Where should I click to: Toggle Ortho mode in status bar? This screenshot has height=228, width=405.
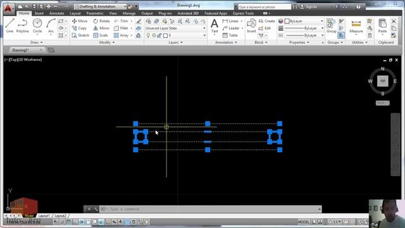(75, 222)
